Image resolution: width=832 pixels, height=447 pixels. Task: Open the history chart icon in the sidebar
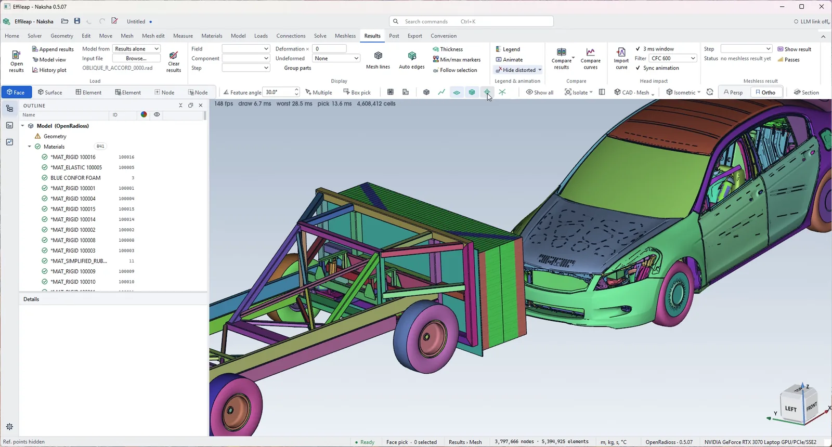tap(9, 142)
